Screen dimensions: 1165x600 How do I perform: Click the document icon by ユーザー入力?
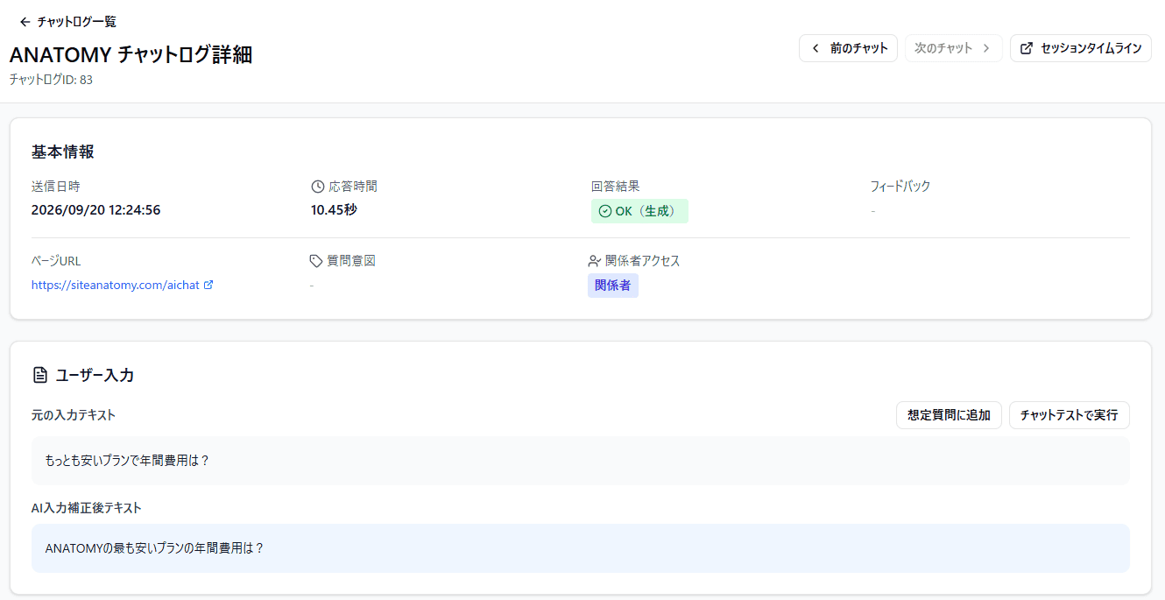point(39,375)
